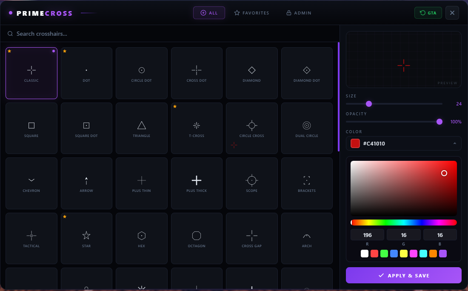Pick the orange preset color swatch
Screen dimensions: 468x291
(433, 254)
